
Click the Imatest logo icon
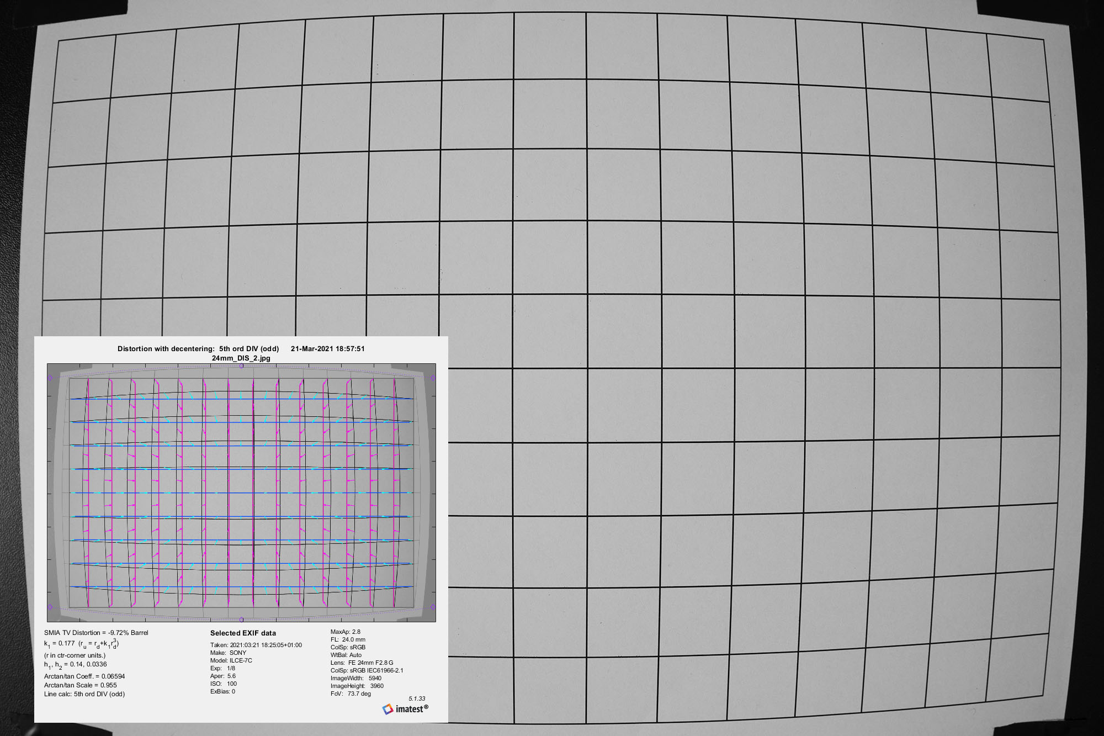point(388,709)
